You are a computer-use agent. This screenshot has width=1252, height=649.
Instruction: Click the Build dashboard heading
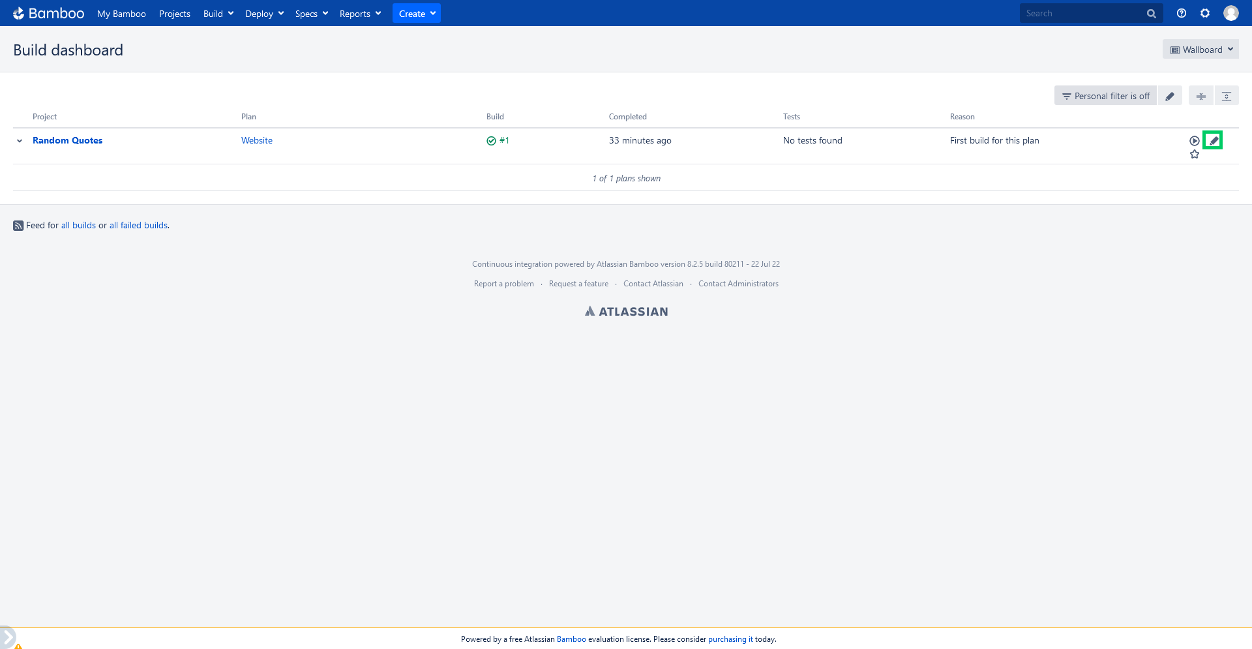click(68, 50)
